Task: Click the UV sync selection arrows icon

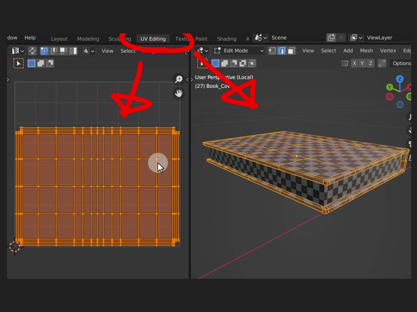Action: 32,51
